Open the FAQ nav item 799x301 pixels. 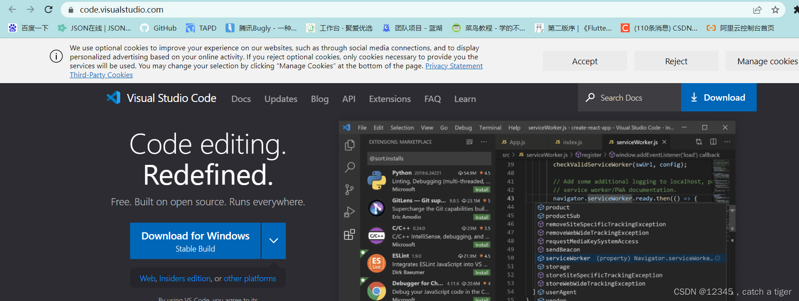coord(433,99)
